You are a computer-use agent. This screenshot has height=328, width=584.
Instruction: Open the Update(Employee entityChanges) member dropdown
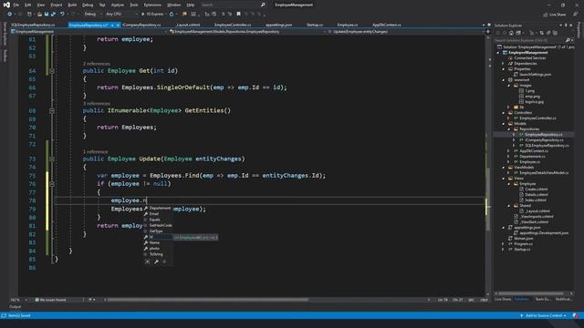click(x=405, y=32)
